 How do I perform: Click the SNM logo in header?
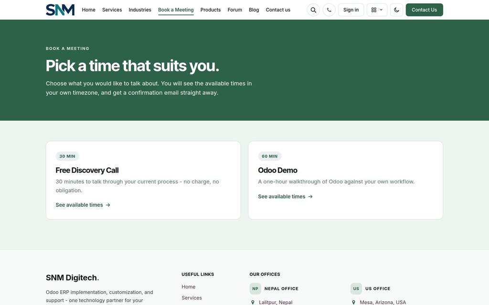pyautogui.click(x=60, y=10)
